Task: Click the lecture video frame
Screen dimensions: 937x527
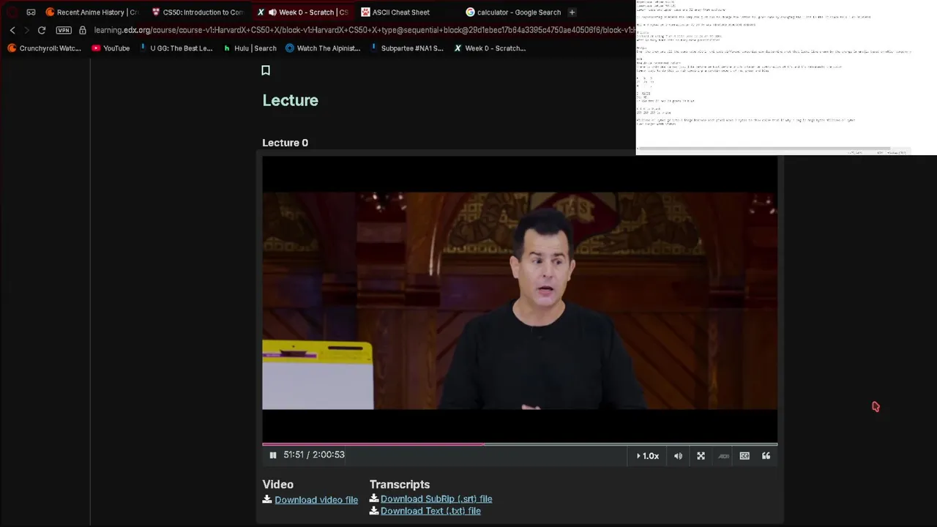Action: click(x=520, y=300)
